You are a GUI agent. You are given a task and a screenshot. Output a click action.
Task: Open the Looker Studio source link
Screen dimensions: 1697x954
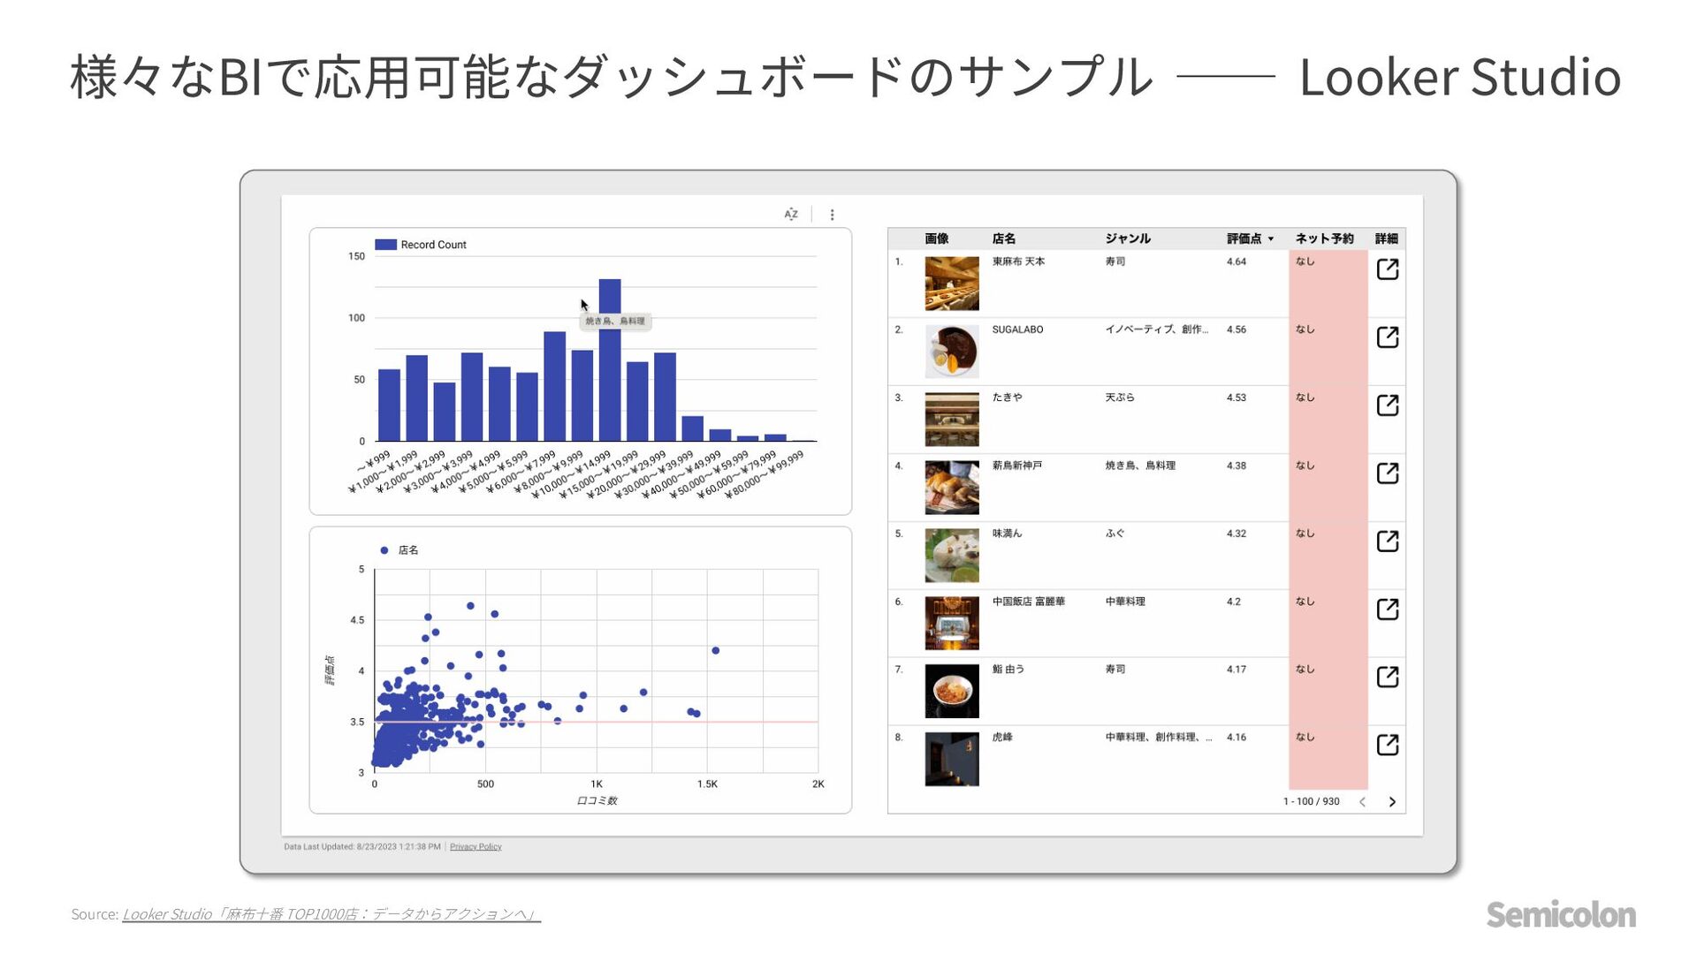click(331, 914)
